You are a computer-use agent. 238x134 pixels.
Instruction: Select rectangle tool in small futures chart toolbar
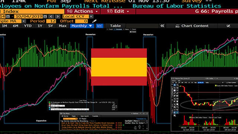(x=174, y=90)
